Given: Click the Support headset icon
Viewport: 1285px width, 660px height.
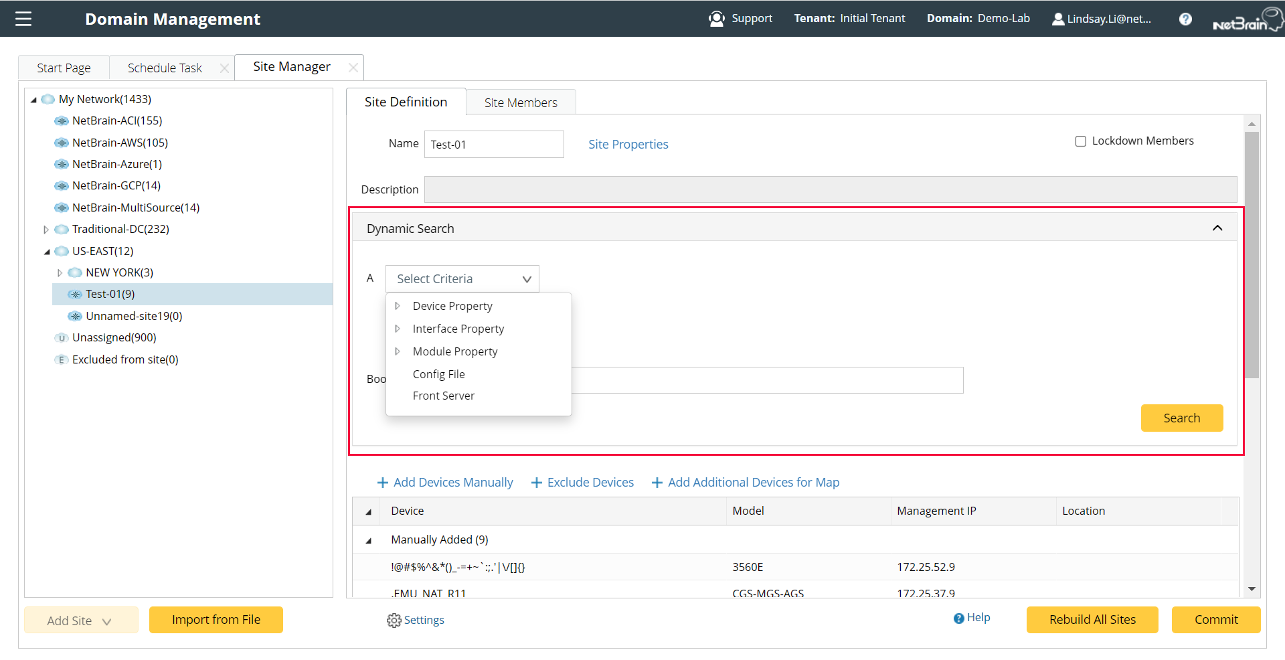Looking at the screenshot, I should [716, 19].
